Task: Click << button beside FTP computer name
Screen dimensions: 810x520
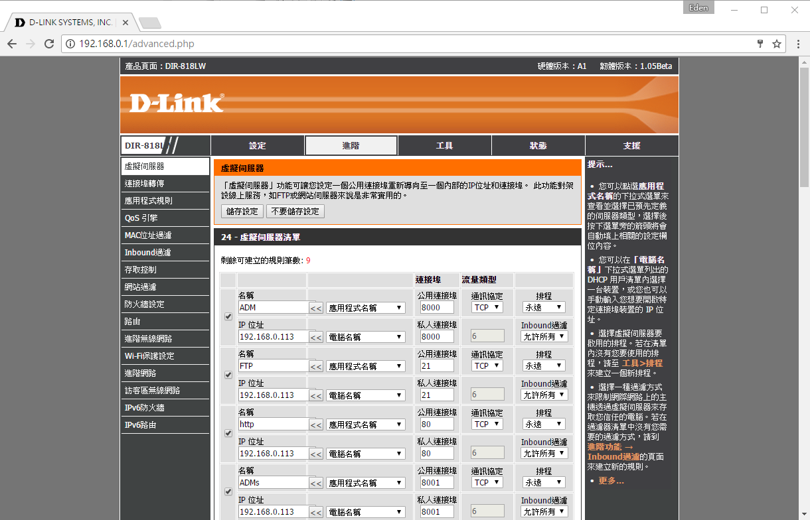Action: point(316,395)
